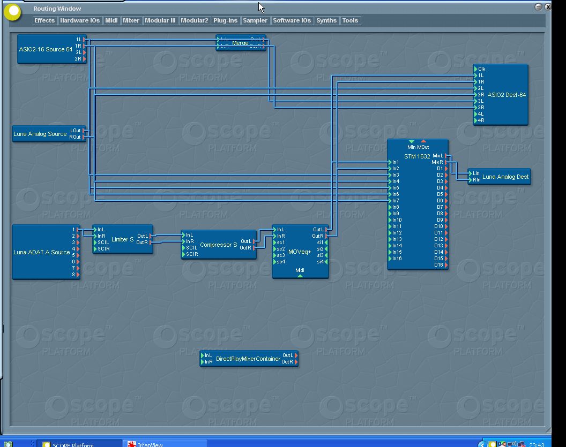The height and width of the screenshot is (447, 566).
Task: Click the In12 input port on STM 1632
Action: 390,233
